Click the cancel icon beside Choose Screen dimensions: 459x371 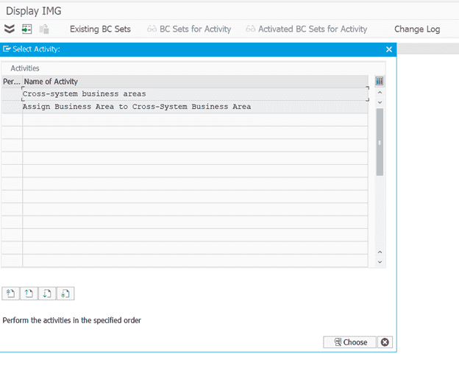(x=385, y=342)
